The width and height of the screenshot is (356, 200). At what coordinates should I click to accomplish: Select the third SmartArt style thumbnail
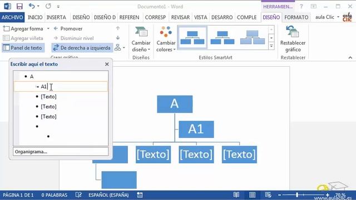253,37
